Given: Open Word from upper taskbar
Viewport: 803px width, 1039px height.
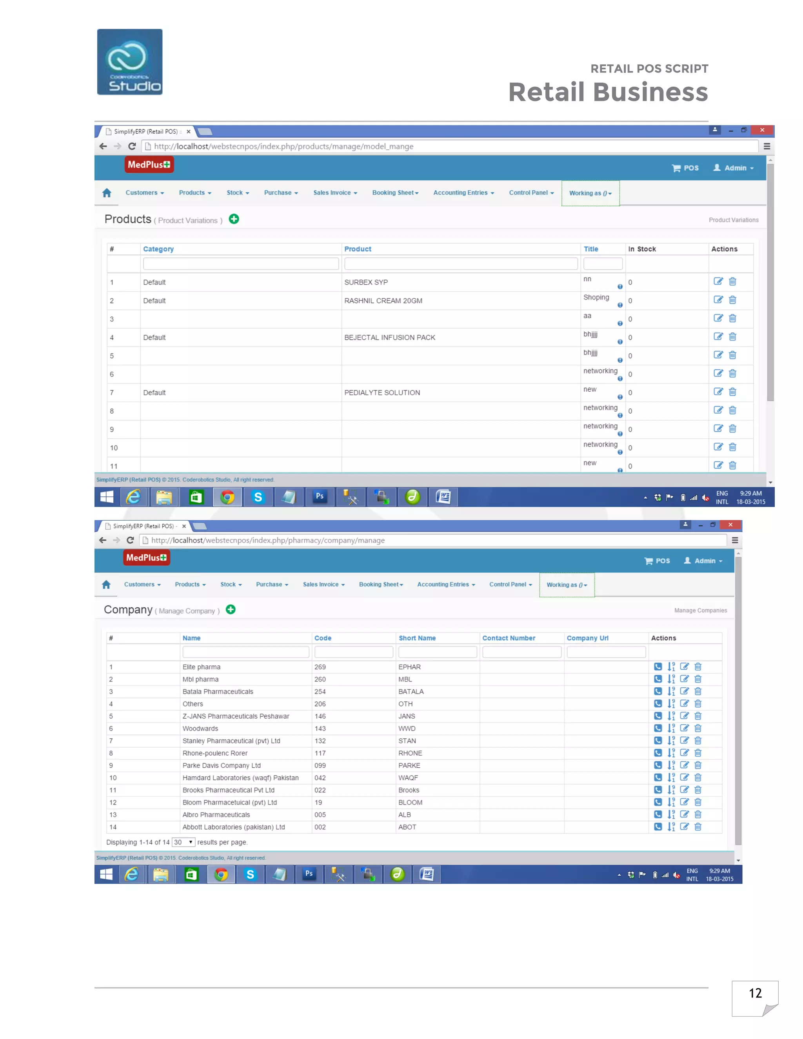Looking at the screenshot, I should [443, 497].
